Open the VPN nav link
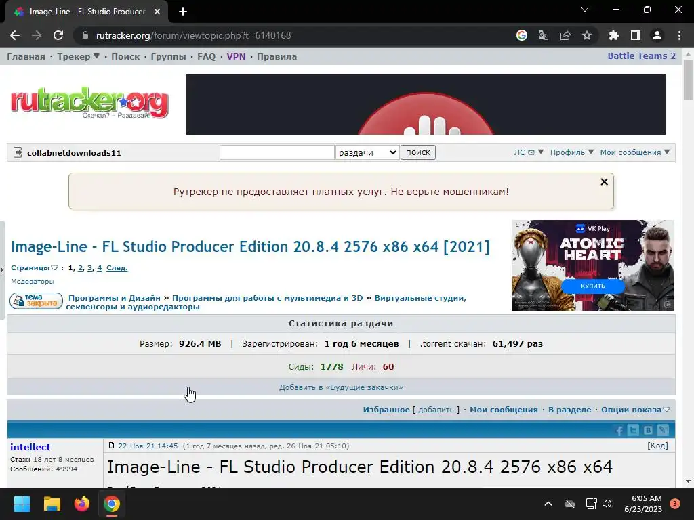 (x=236, y=57)
